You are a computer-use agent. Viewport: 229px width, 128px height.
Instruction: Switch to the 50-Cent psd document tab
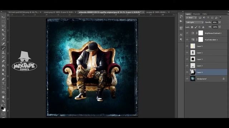(24, 12)
